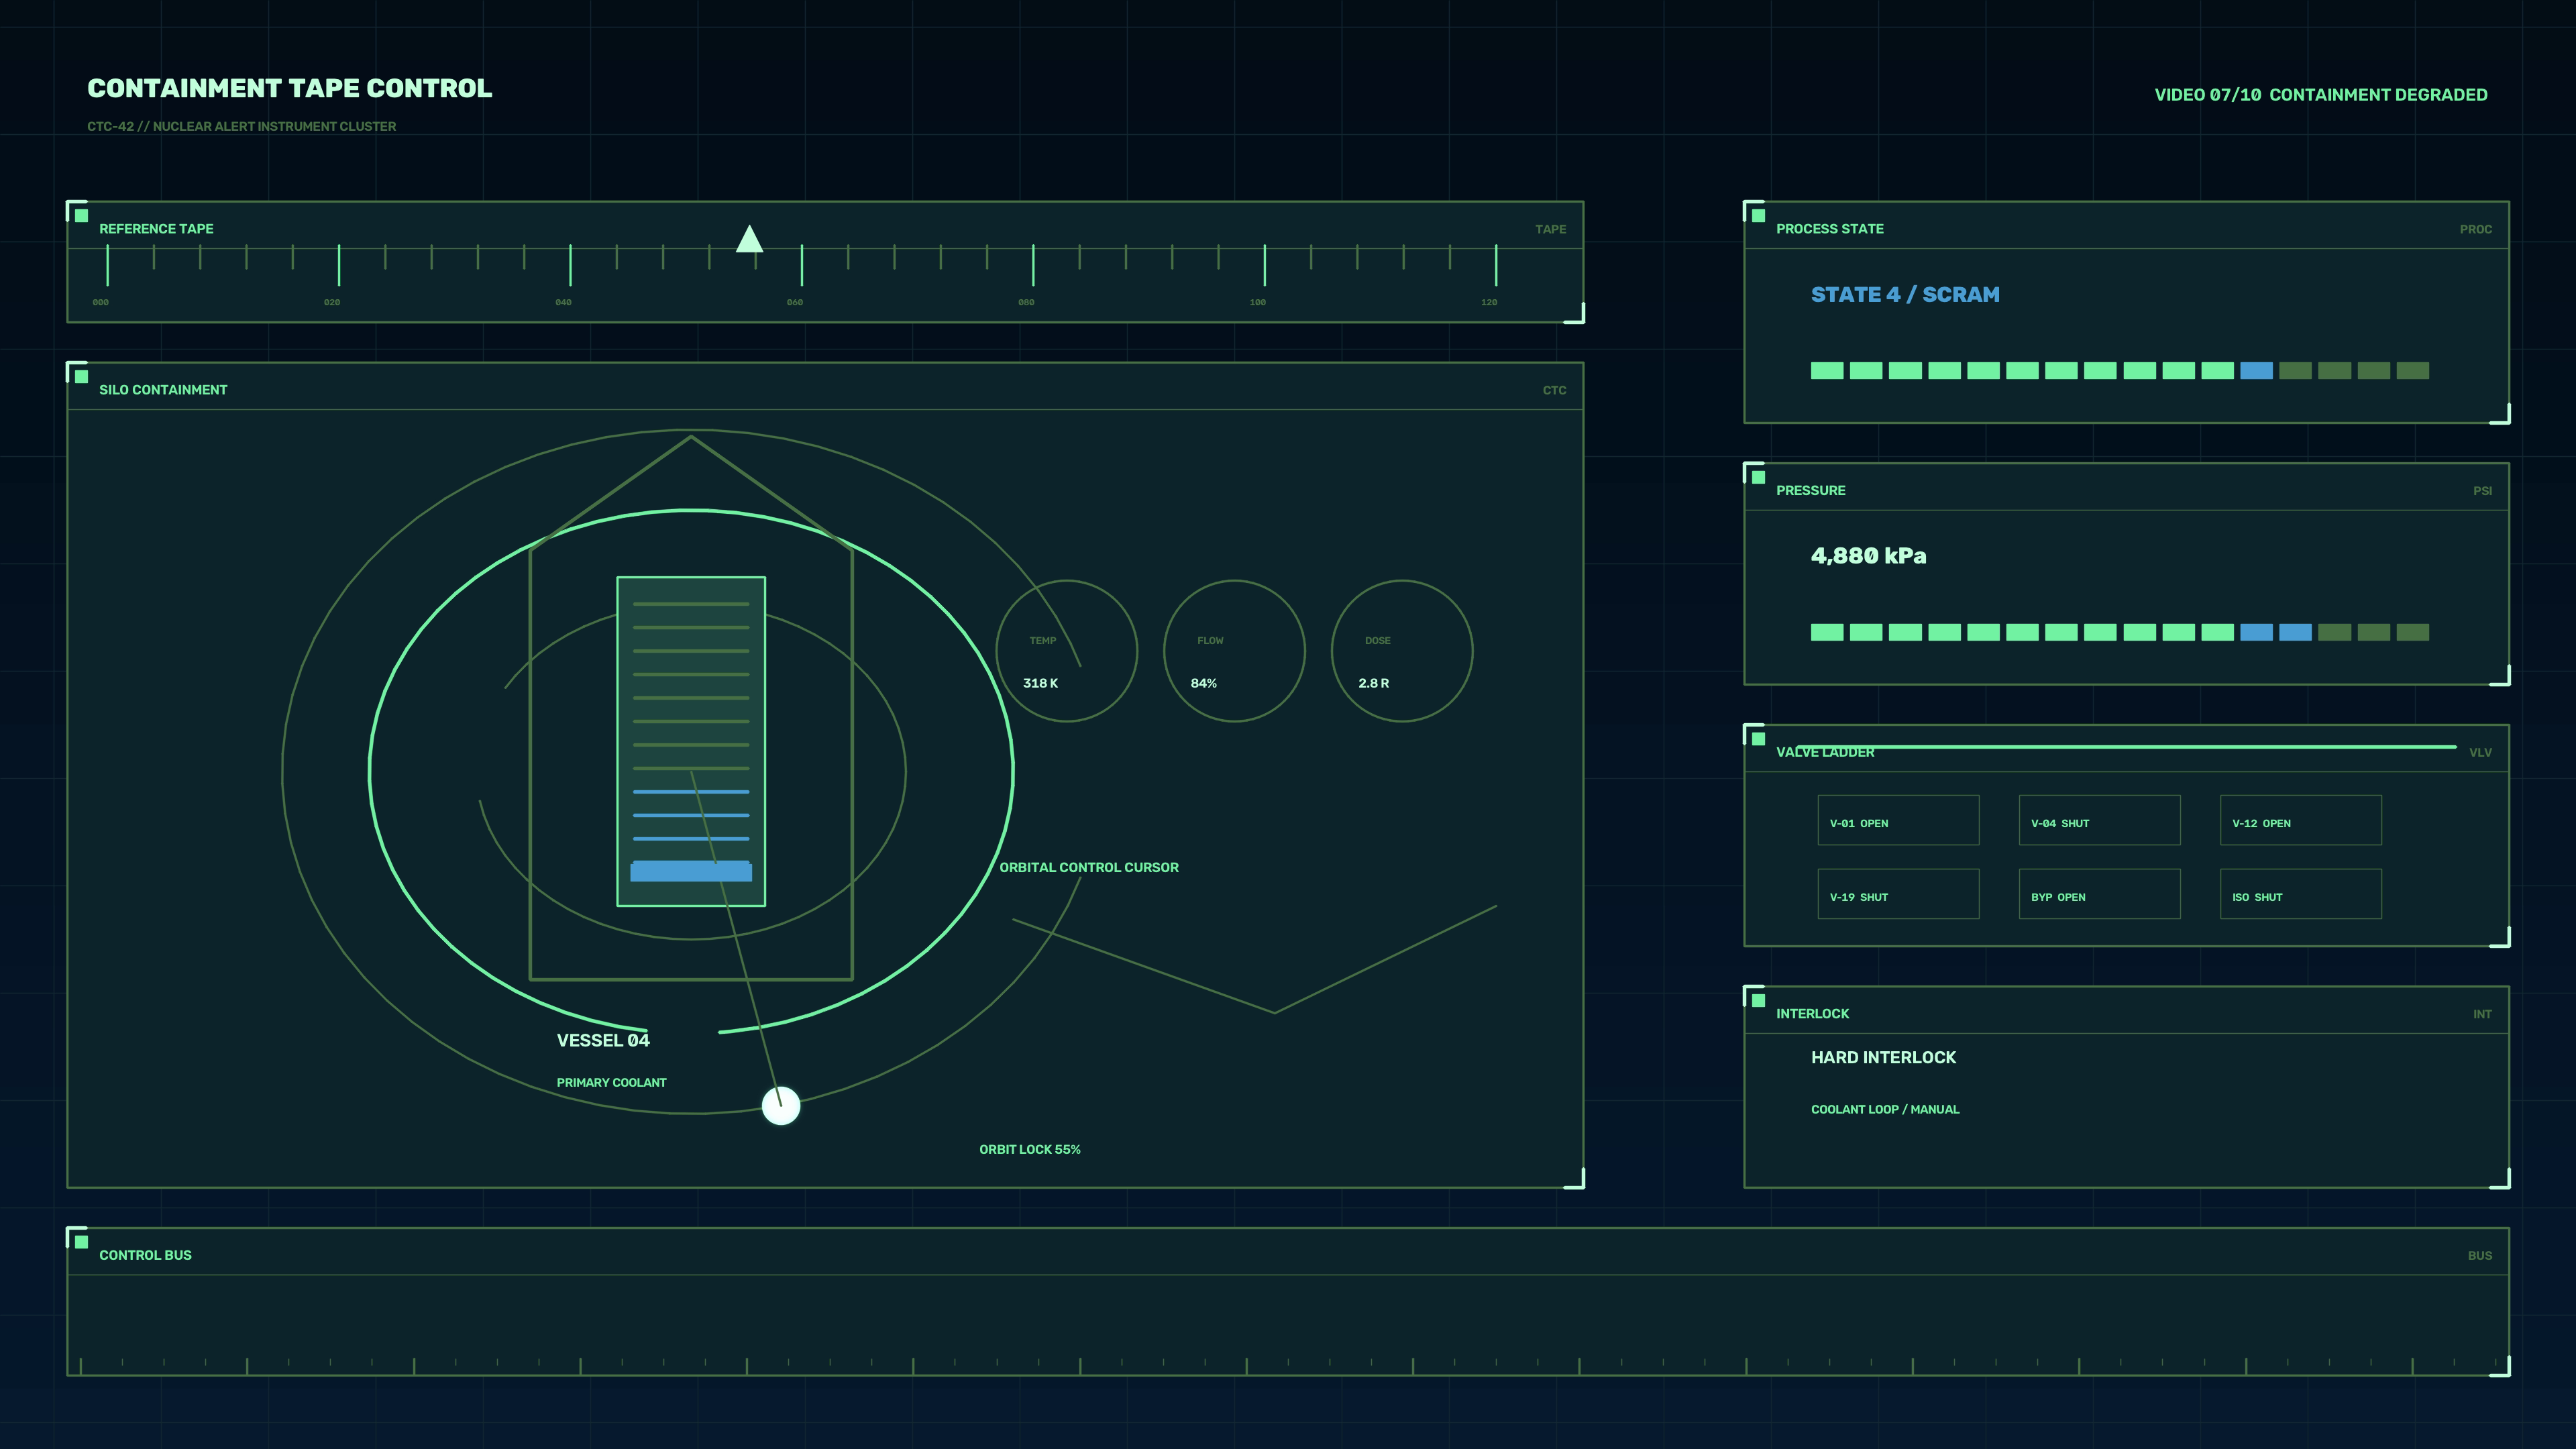Click COOLANT LOOP / MANUAL label
2576x1449 pixels.
(1885, 1110)
